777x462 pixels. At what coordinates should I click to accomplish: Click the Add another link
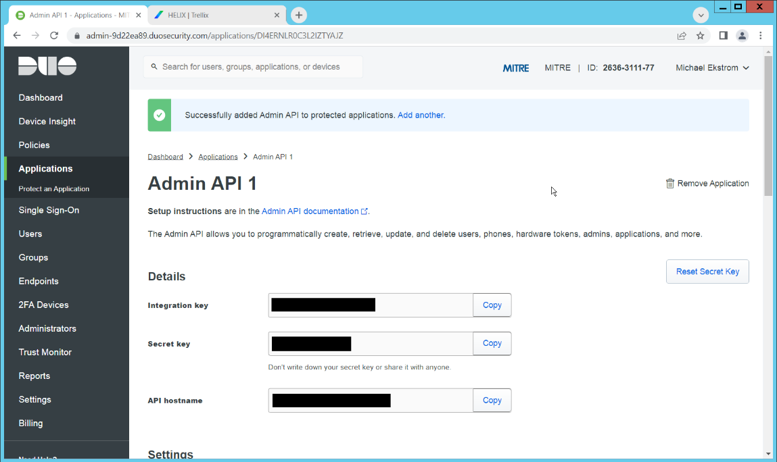pos(421,115)
